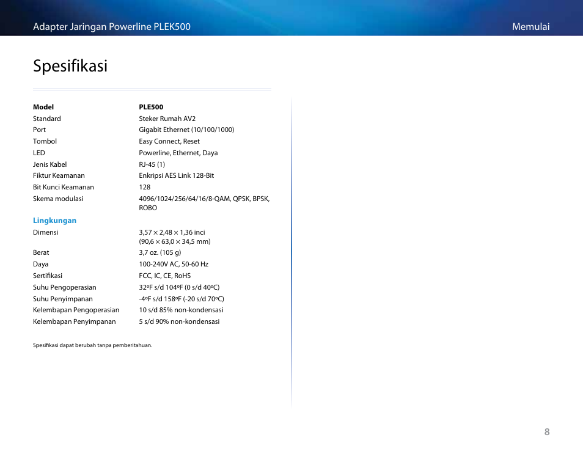
Task: Select '100-240V AC, 50-60 Hz' value
Action: point(174,264)
